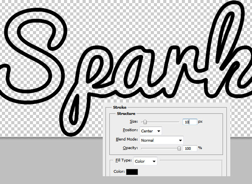Click the 'Structure' group heading
The image size is (252, 184).
pos(126,113)
